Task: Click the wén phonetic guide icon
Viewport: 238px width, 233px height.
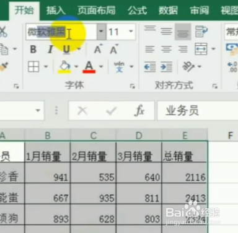Action: (119, 67)
